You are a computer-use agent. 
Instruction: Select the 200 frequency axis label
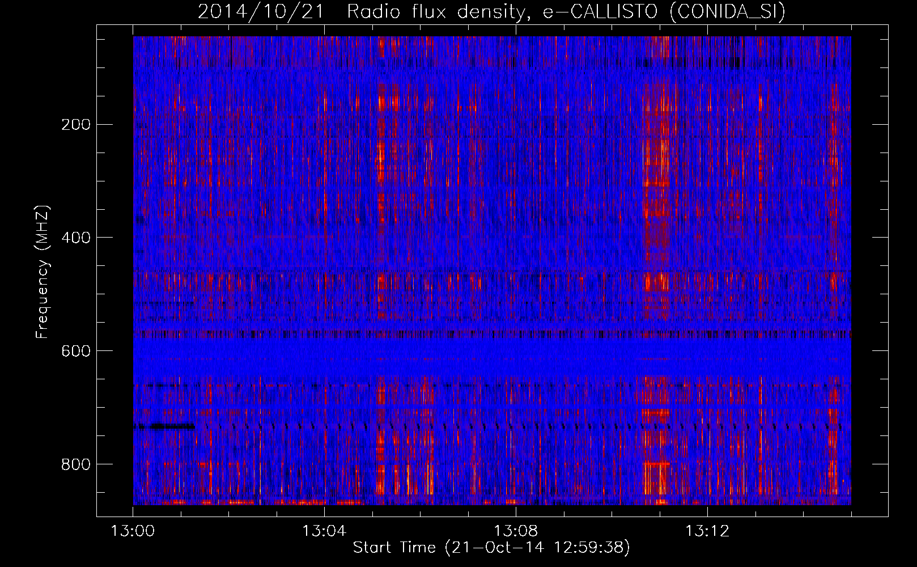(x=76, y=125)
